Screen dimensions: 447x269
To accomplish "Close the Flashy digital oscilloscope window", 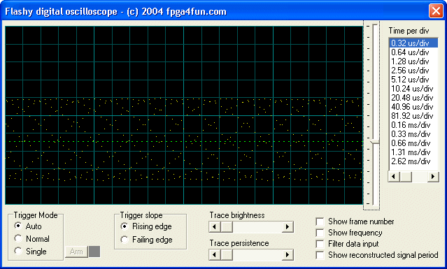I will click(x=436, y=11).
